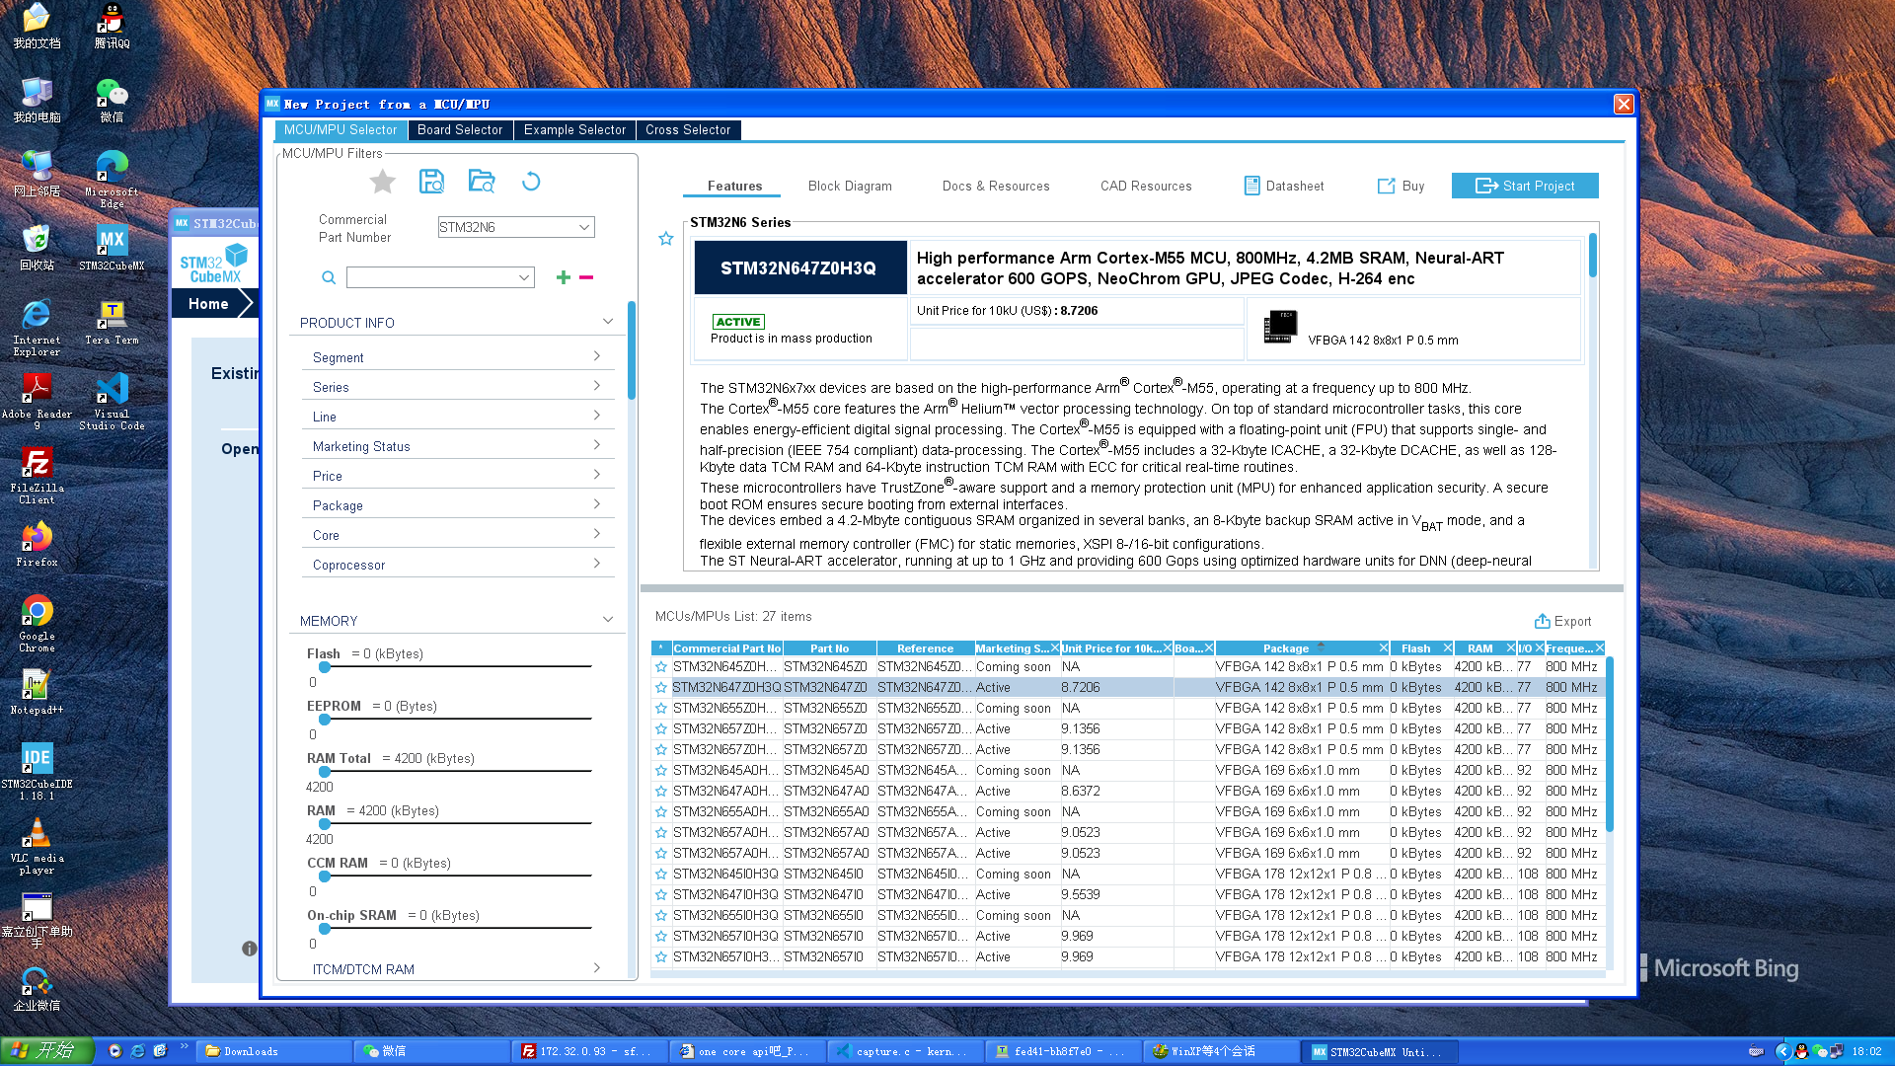Click the load saved search folder icon
Viewport: 1895px width, 1066px height.
point(482,182)
